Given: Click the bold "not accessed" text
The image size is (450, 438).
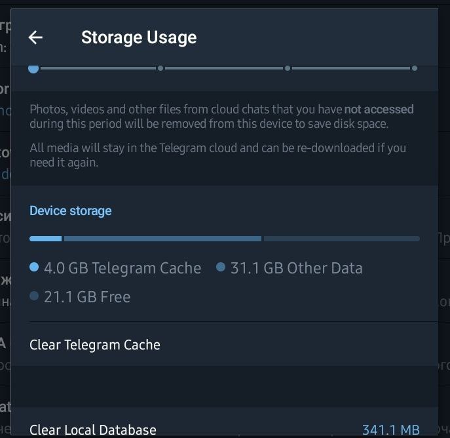Looking at the screenshot, I should point(379,109).
